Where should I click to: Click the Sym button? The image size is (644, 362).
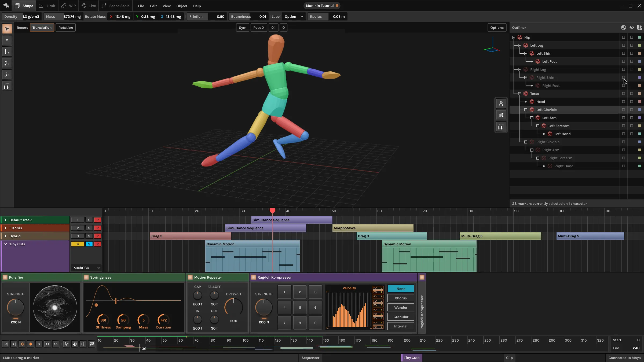click(x=243, y=28)
